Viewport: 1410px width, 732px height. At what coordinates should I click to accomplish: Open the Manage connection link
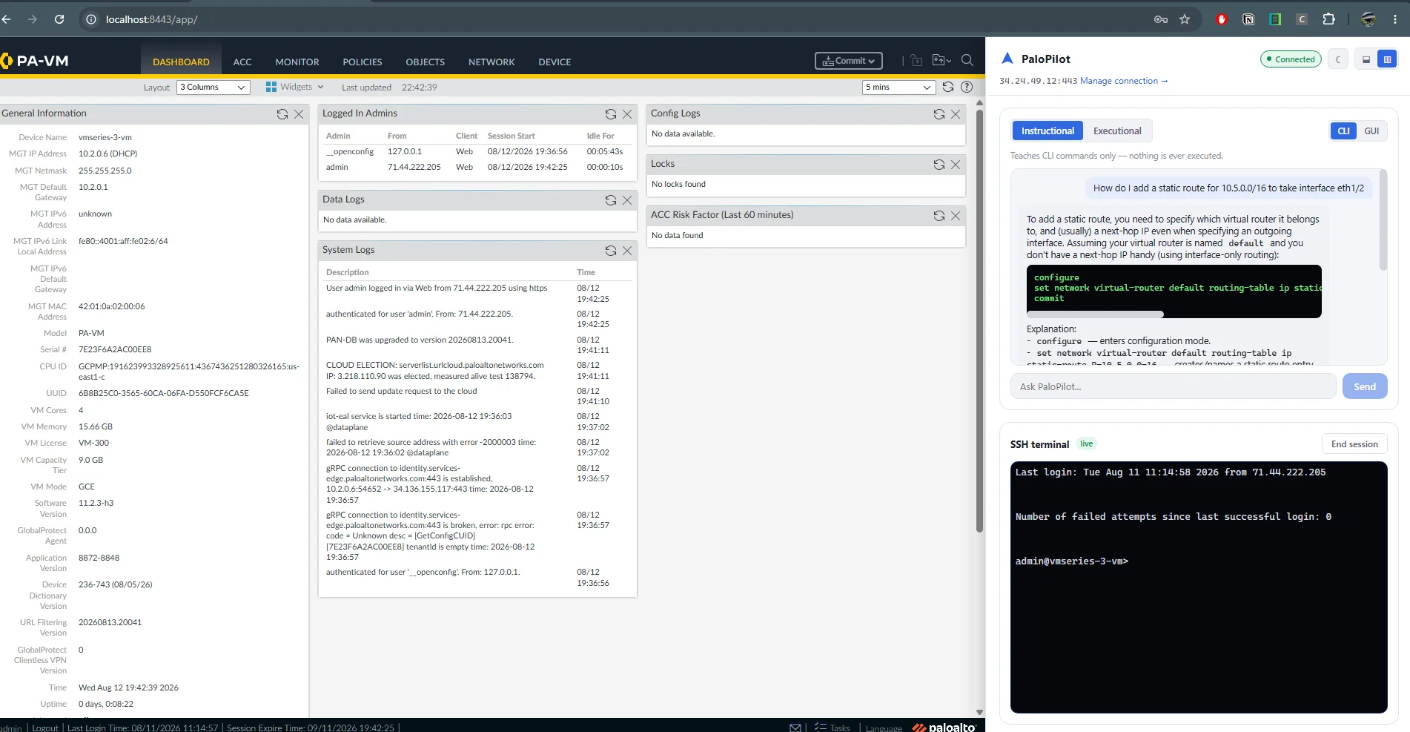coord(1124,81)
